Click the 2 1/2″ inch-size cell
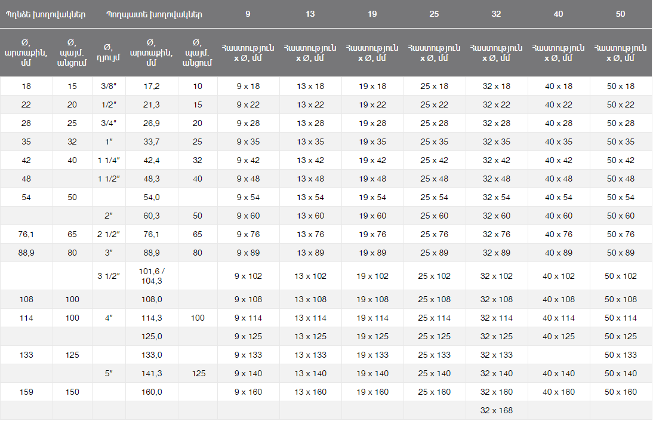 coord(109,234)
